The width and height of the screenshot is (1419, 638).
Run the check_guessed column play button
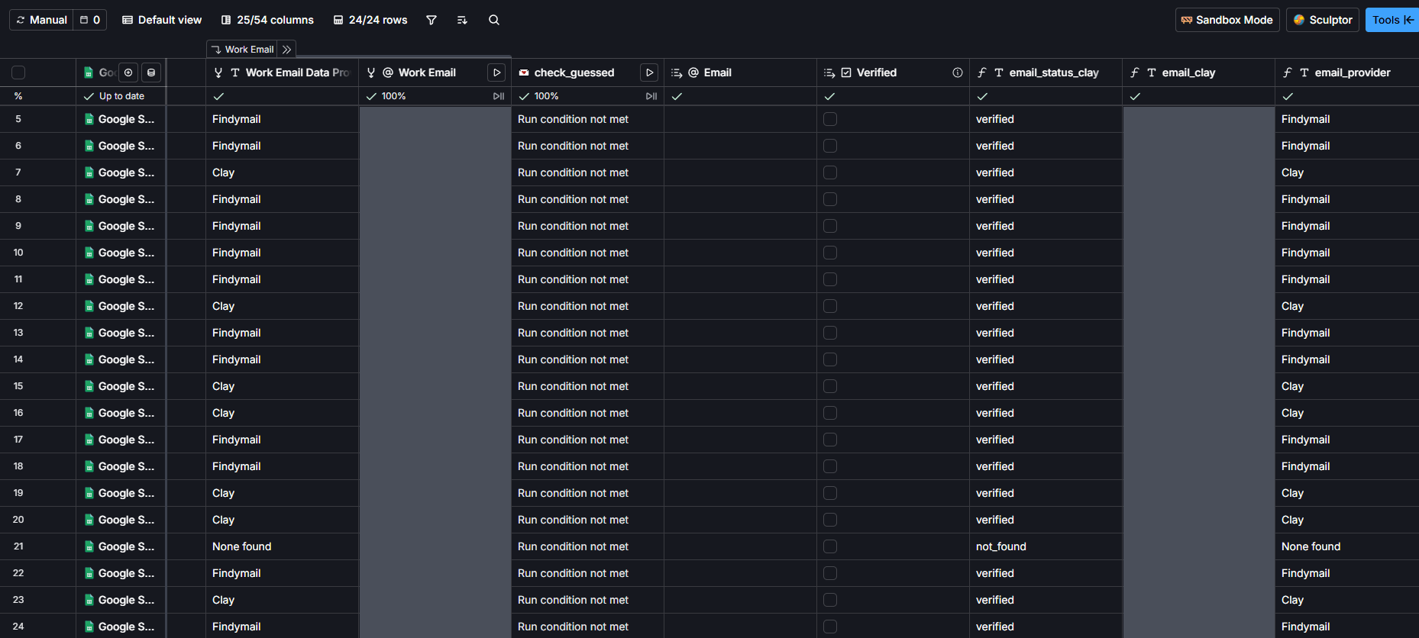click(649, 72)
